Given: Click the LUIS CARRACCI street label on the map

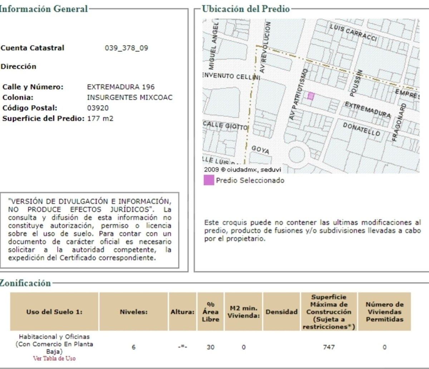Looking at the screenshot, I should [x=353, y=33].
